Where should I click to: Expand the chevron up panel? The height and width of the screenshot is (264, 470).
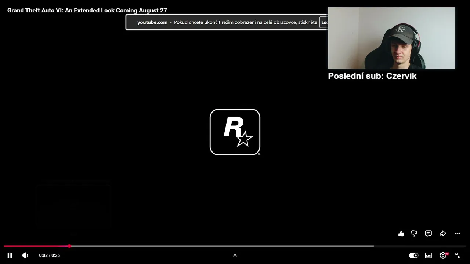(235, 256)
